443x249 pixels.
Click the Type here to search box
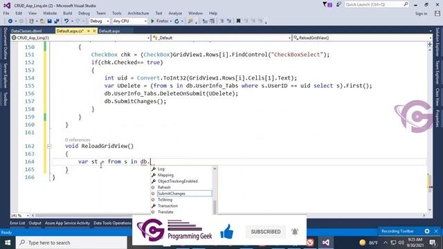[71, 243]
